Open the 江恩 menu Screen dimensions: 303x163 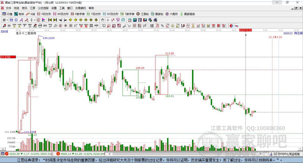(33, 8)
